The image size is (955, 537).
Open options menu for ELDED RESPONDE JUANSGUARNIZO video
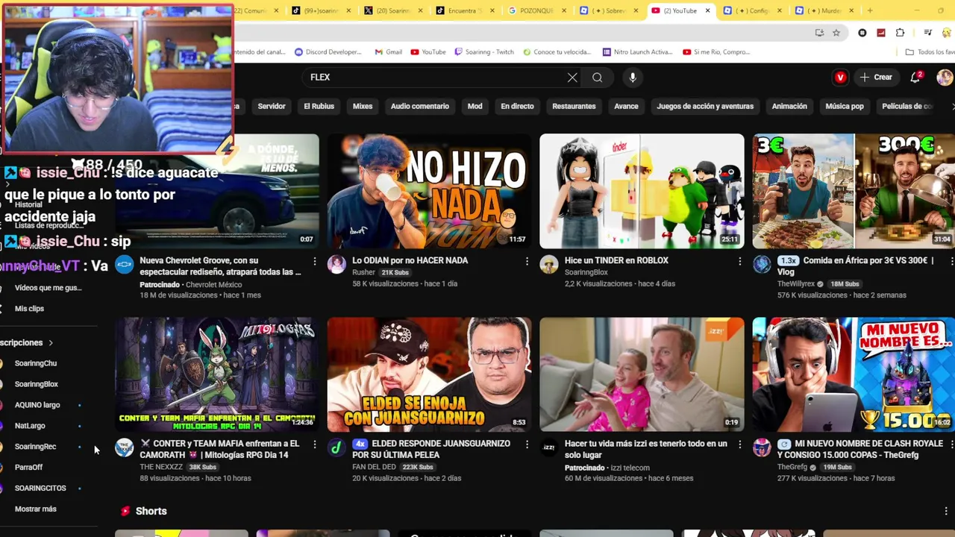(x=527, y=444)
